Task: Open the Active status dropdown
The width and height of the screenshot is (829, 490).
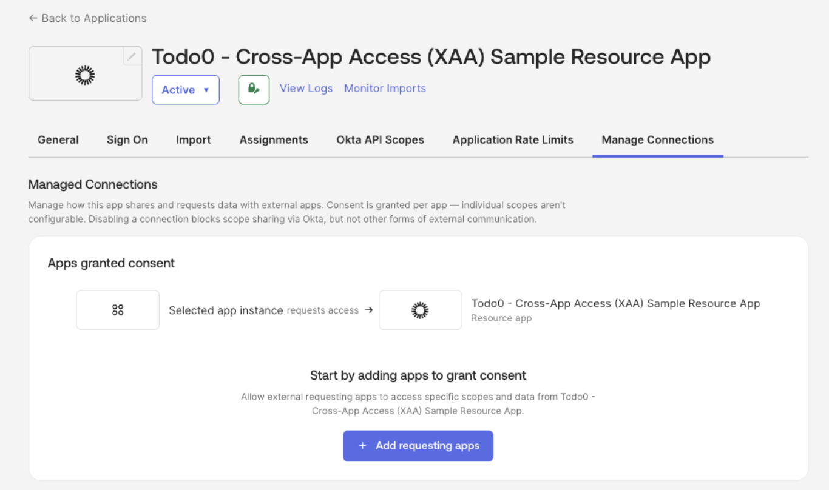Action: click(x=185, y=90)
